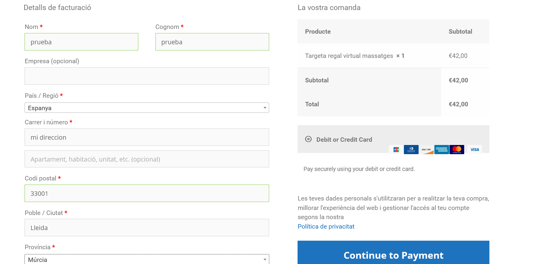The image size is (535, 264).
Task: Click the 'Detalls de facturació' heading
Action: pyautogui.click(x=57, y=8)
